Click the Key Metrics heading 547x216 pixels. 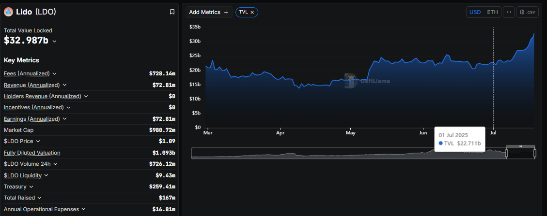click(21, 60)
